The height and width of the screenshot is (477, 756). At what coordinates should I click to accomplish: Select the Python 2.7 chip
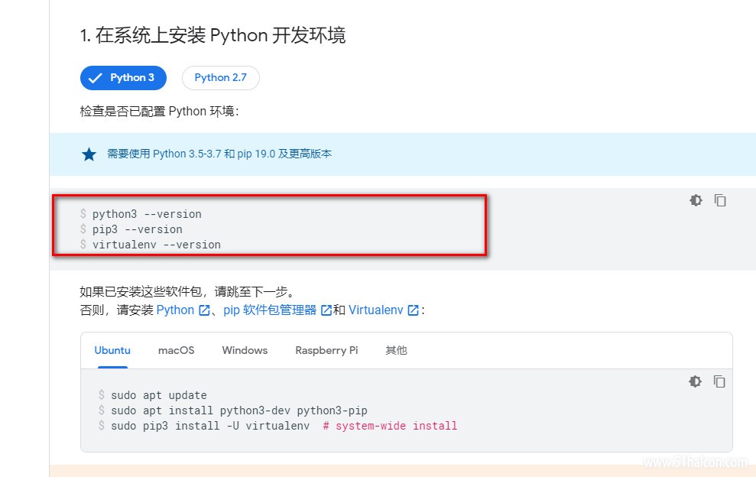coord(220,78)
